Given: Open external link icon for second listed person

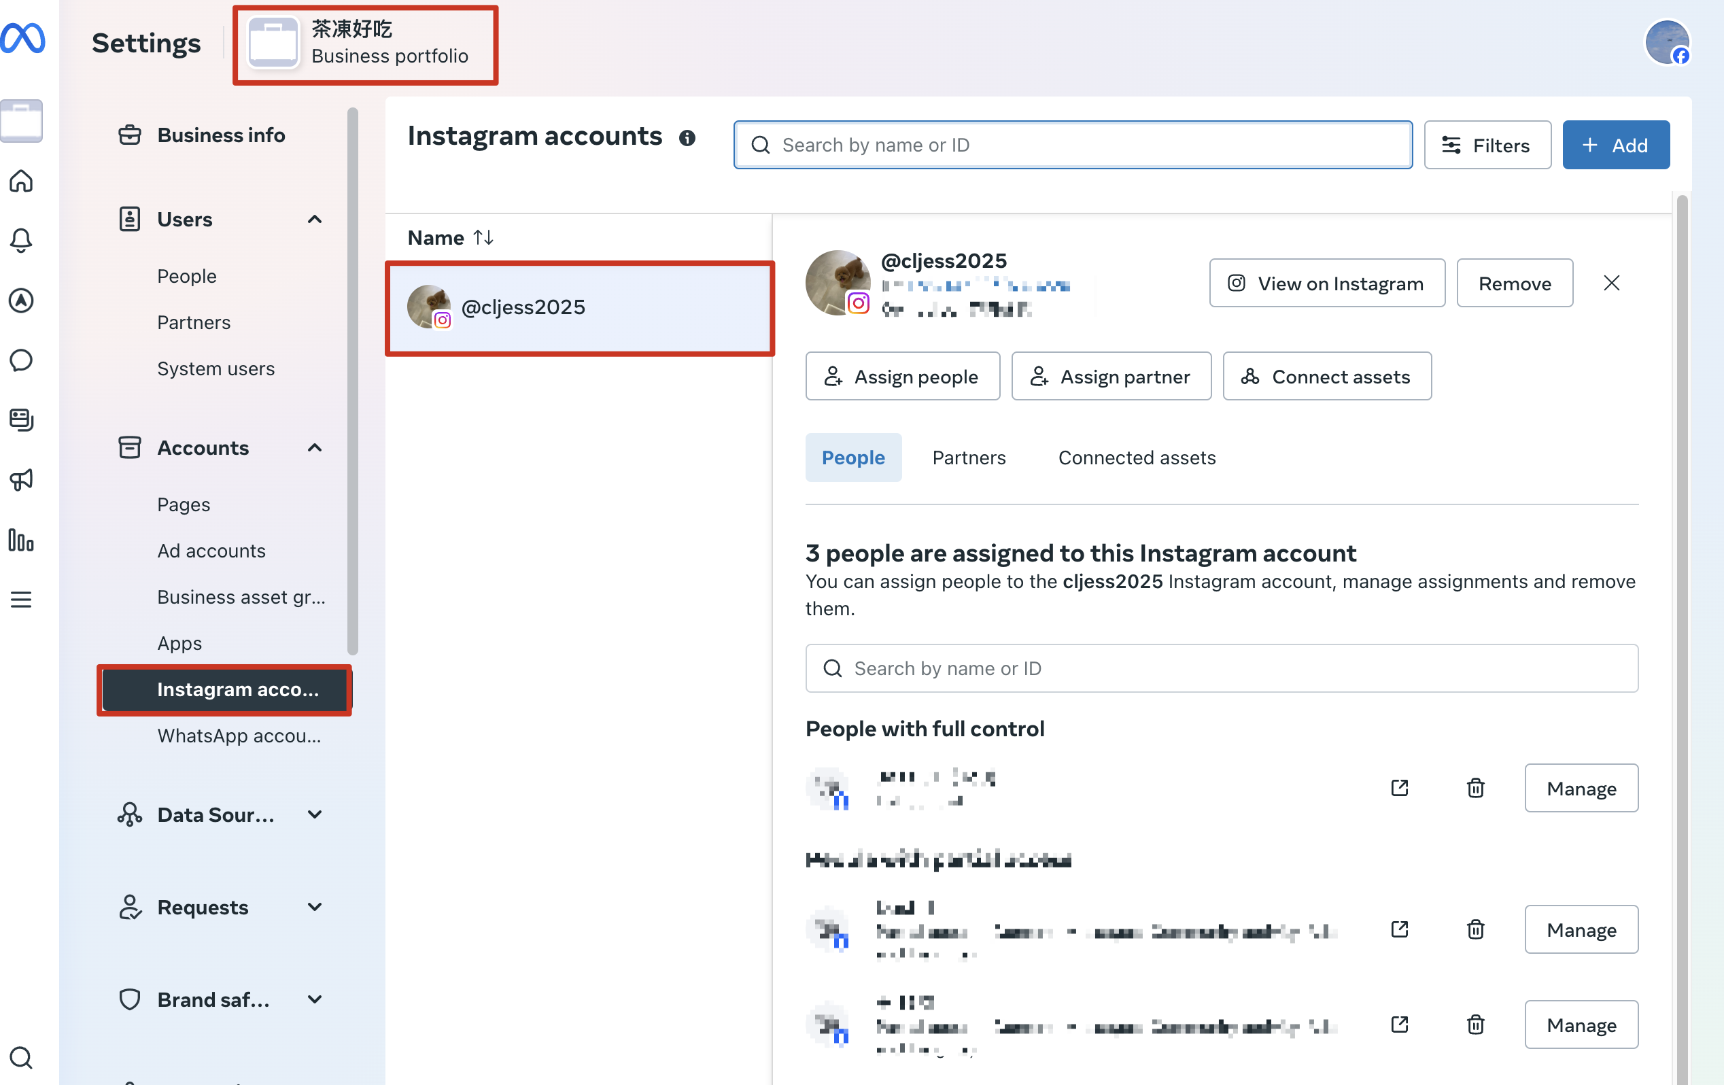Looking at the screenshot, I should point(1400,929).
